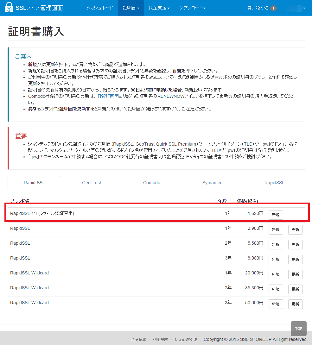This screenshot has width=312, height=345.
Task: Click 更新 for RapidSSL Wildcard 3年
Action: pos(296,304)
